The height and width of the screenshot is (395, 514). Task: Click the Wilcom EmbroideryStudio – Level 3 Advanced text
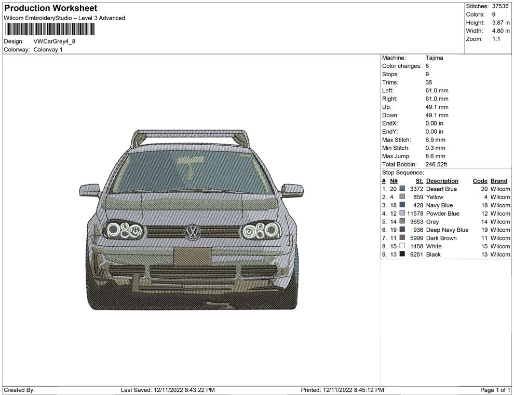coord(64,18)
